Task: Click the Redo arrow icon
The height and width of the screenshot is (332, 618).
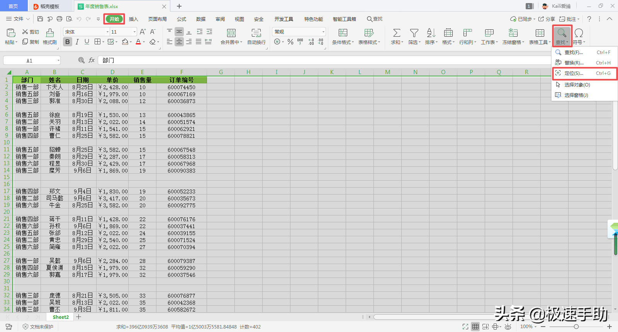Action: [x=88, y=19]
